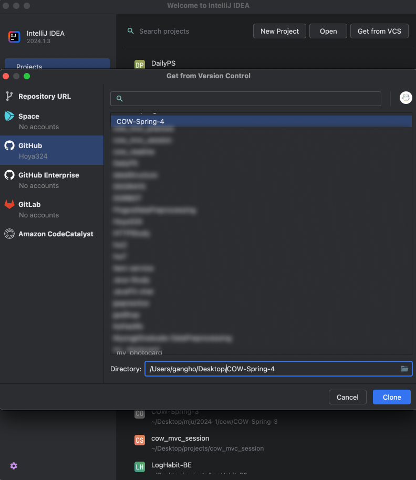Click the CS project icon
416x480 pixels.
[140, 440]
